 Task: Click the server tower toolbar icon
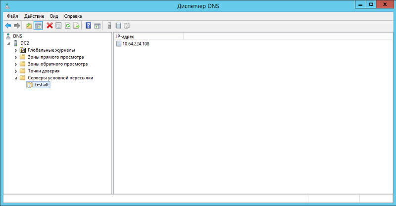tap(109, 26)
